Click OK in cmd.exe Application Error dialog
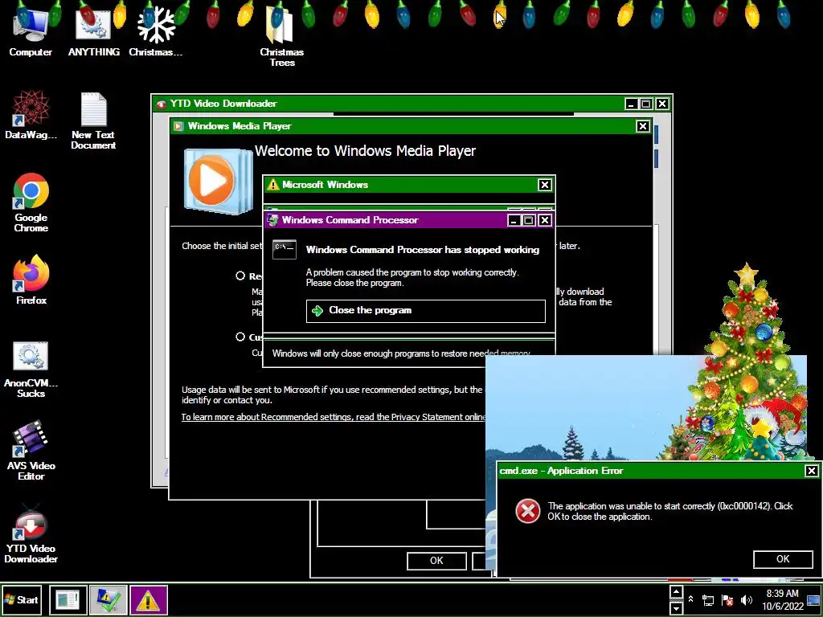The height and width of the screenshot is (617, 823). tap(783, 559)
